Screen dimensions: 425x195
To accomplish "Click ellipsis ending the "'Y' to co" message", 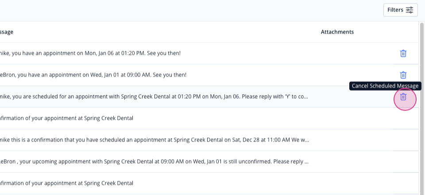I will [306, 97].
